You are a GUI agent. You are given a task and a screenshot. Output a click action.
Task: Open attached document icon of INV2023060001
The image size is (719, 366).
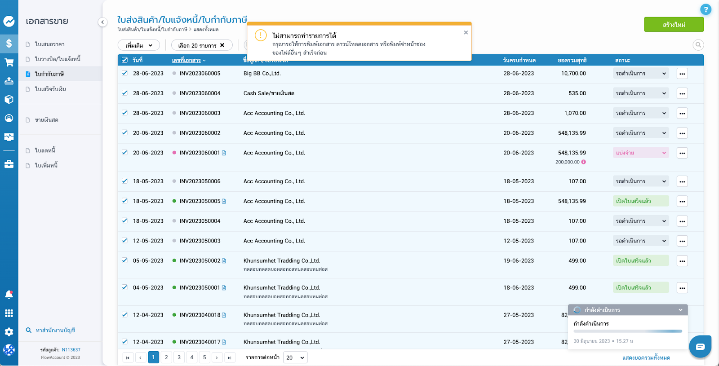224,153
